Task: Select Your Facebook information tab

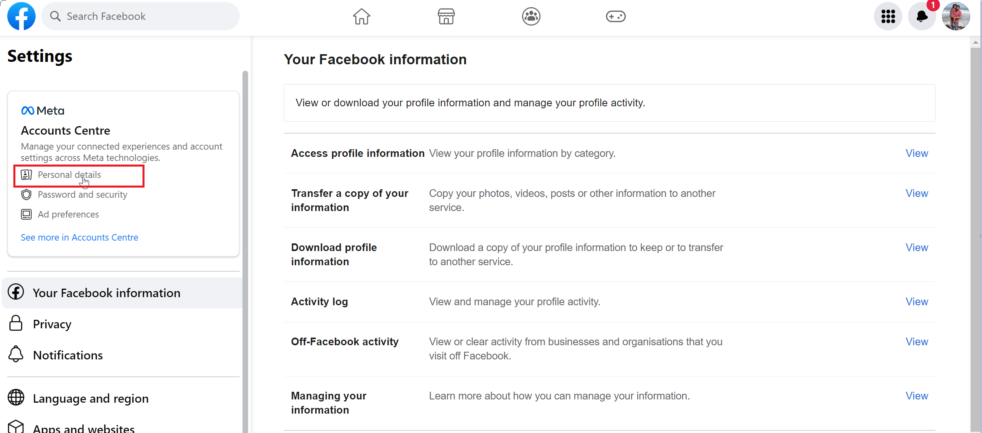Action: point(106,292)
